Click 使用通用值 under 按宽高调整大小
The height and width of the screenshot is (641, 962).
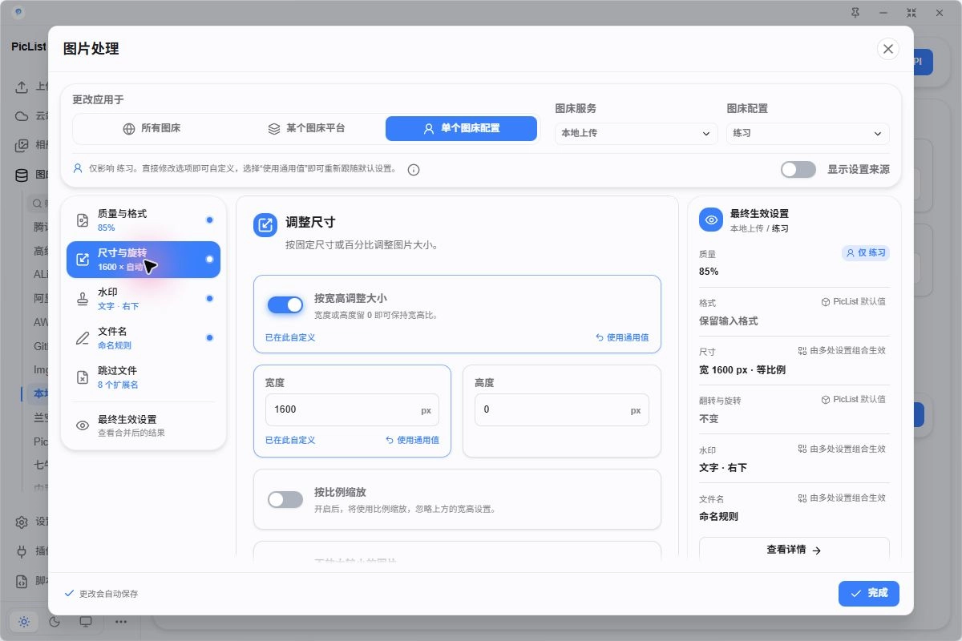point(622,337)
